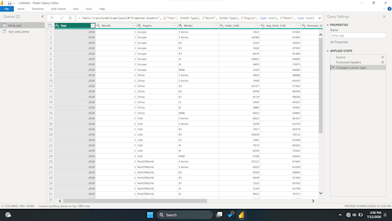Change Avg_Price_EUR column data type icon
392x221 pixels.
point(262,25)
